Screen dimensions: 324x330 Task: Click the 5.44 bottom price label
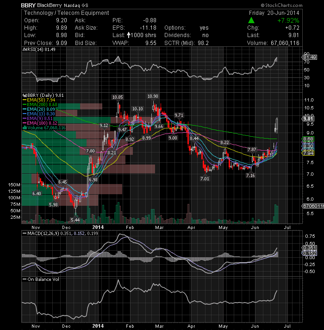[x=75, y=220]
